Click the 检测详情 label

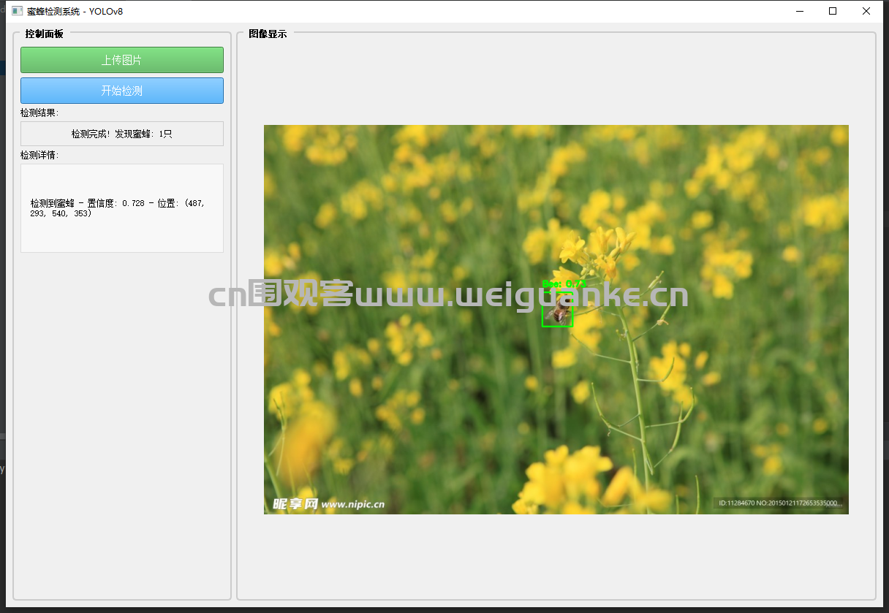[x=39, y=156]
